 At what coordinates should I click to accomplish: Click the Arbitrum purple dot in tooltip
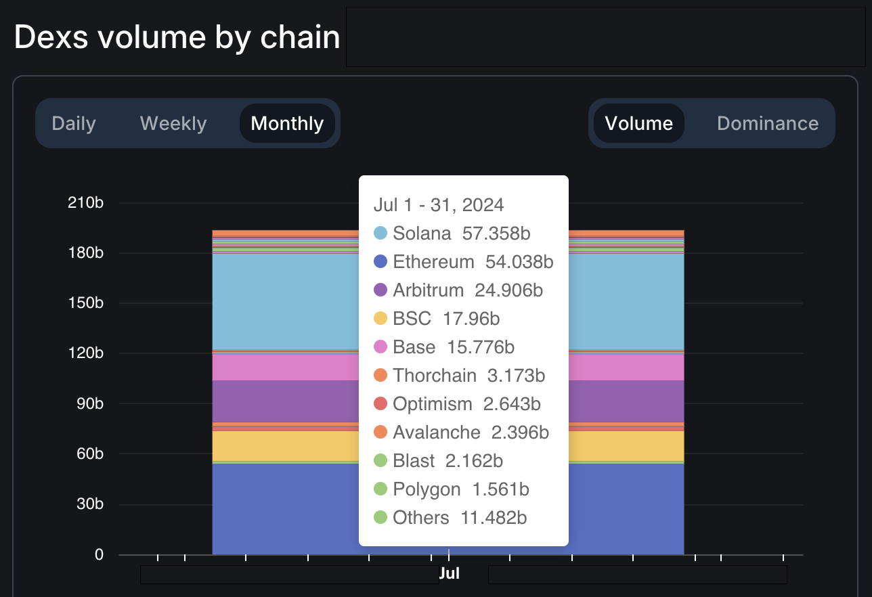(380, 290)
